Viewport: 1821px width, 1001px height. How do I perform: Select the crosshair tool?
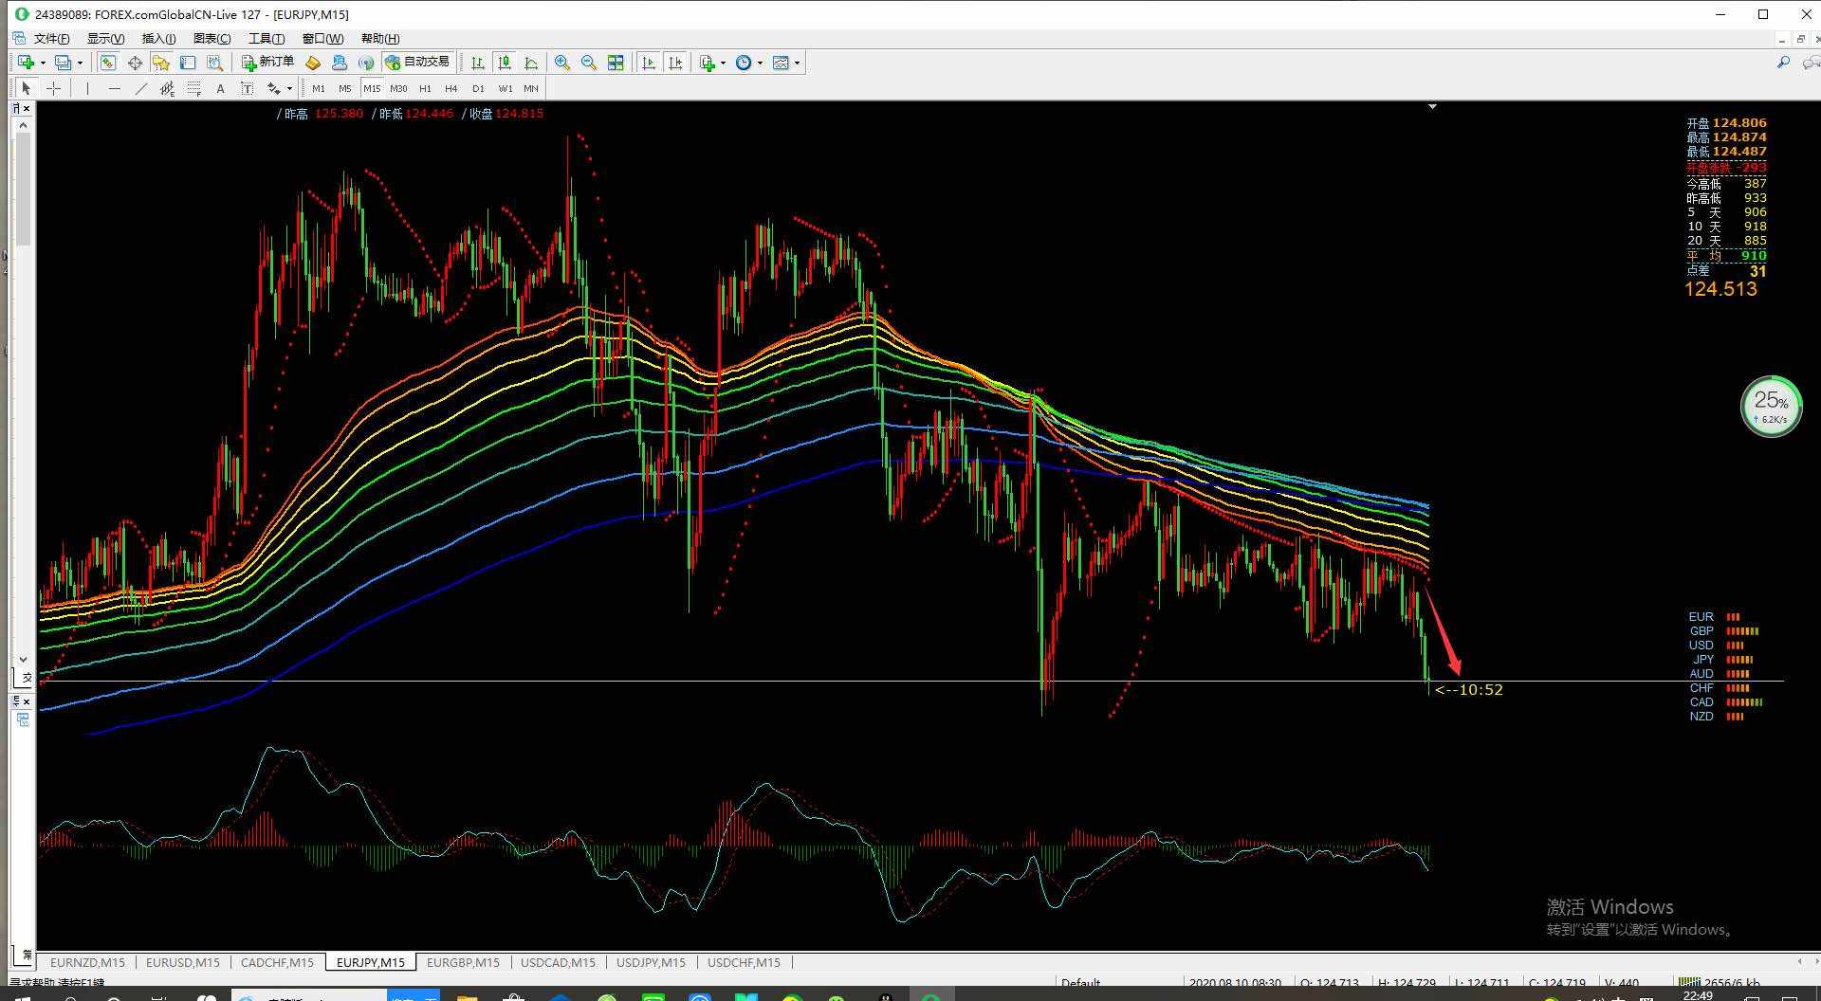(54, 88)
